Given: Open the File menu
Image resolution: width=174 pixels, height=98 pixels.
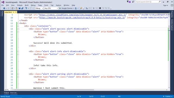Looking at the screenshot, I should point(2,5).
